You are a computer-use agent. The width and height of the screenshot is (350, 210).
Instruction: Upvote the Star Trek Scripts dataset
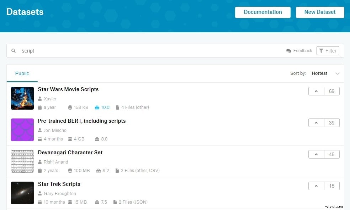pyautogui.click(x=316, y=186)
